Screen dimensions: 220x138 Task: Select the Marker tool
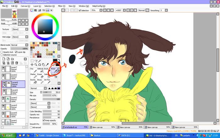click(x=33, y=76)
